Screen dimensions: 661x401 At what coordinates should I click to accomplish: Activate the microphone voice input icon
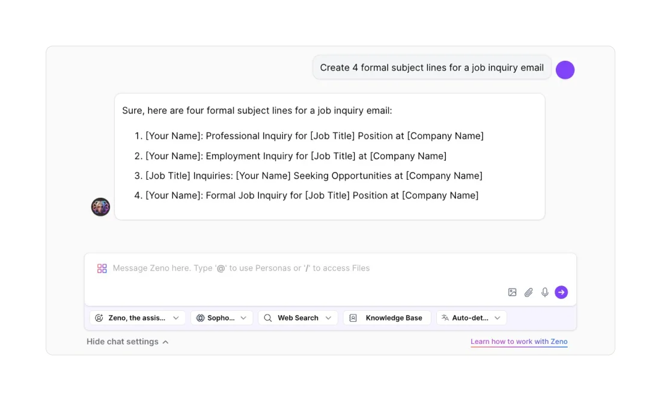[x=544, y=292]
